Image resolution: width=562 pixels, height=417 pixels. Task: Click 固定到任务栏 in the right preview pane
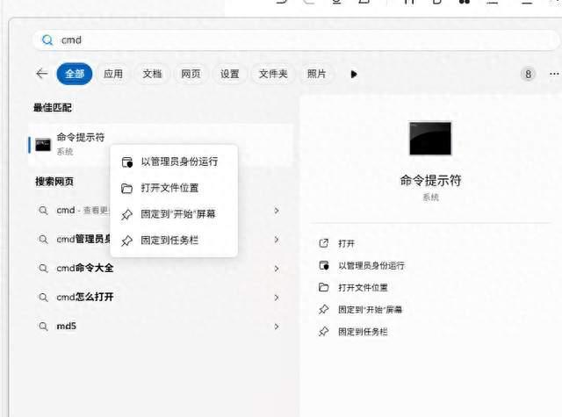coord(363,332)
